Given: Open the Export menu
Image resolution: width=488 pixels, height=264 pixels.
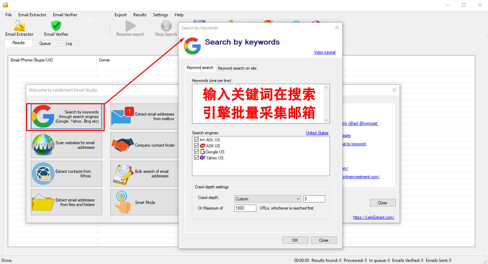Looking at the screenshot, I should [121, 15].
